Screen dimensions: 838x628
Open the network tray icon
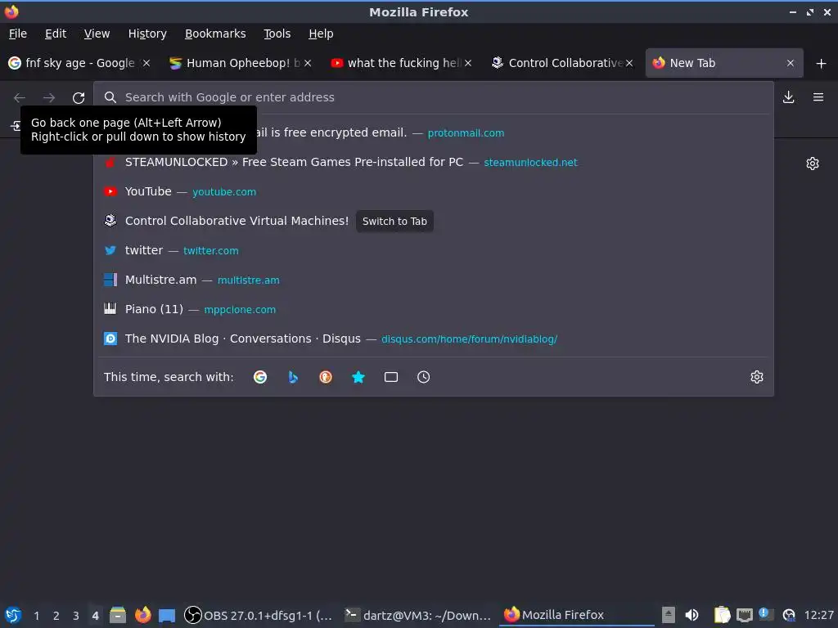(x=745, y=615)
